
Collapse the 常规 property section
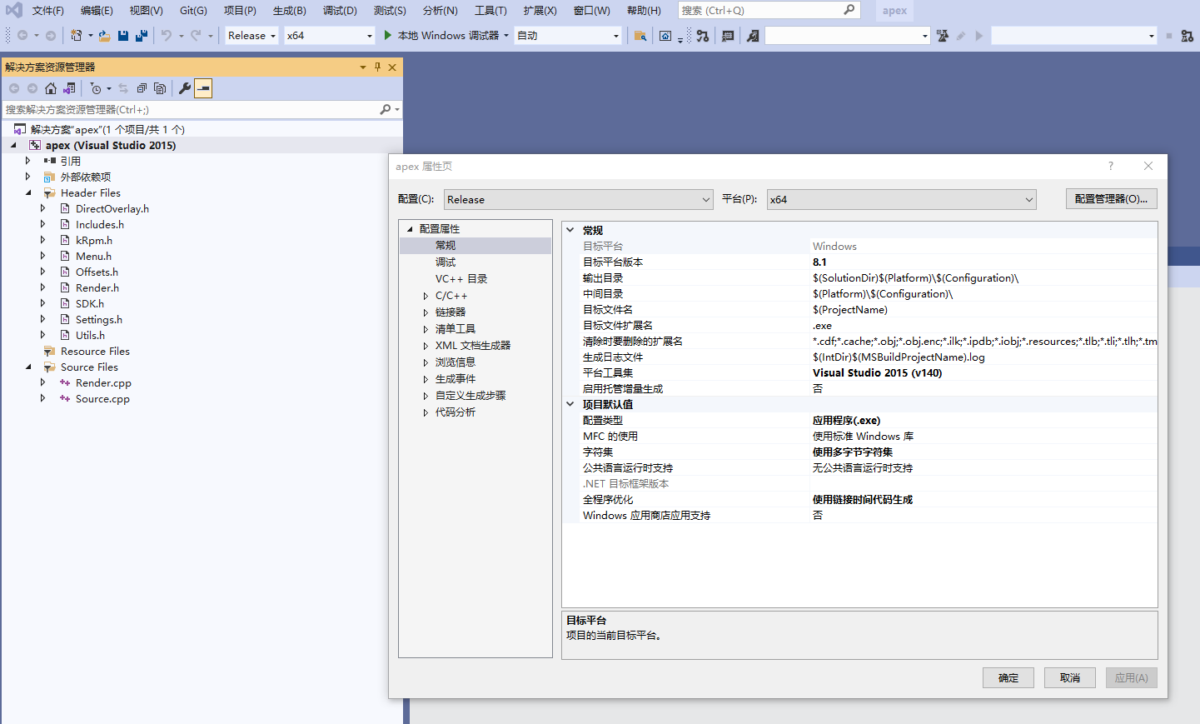click(x=570, y=230)
